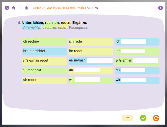167x127 pixels.
Task: Click the 'ich rede' card
Action: [x=91, y=42]
